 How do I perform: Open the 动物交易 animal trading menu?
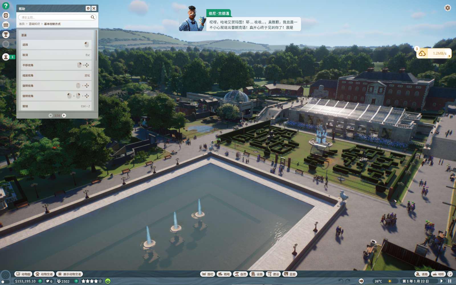click(44, 274)
